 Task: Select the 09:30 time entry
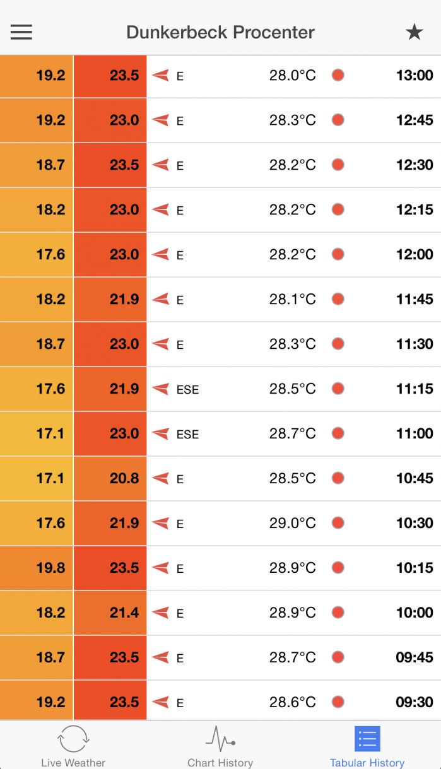coord(415,702)
